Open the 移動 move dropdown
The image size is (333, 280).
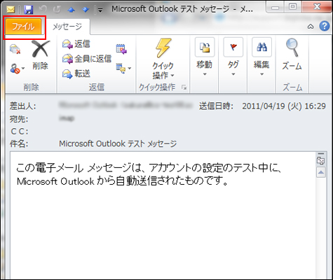[x=205, y=57]
